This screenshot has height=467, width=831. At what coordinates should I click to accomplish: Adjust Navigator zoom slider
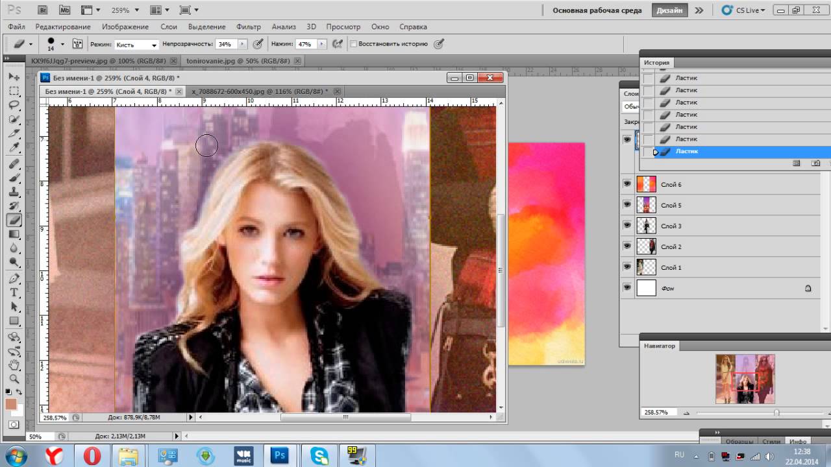pyautogui.click(x=776, y=413)
